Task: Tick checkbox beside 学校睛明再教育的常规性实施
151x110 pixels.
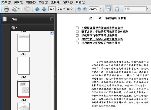Action: (x=78, y=36)
